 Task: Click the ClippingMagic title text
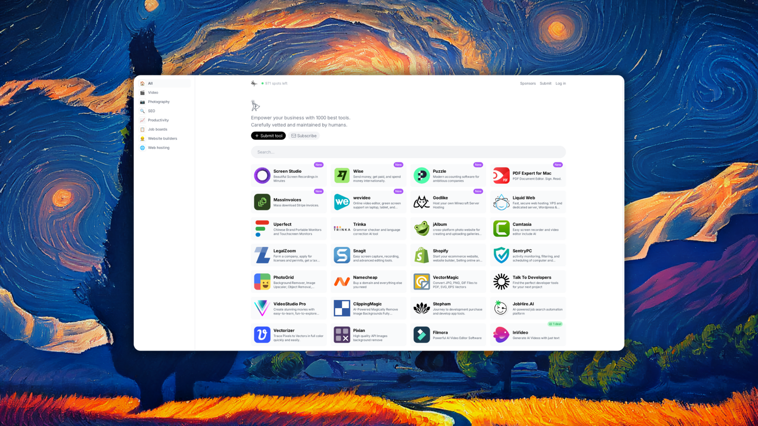tap(368, 304)
